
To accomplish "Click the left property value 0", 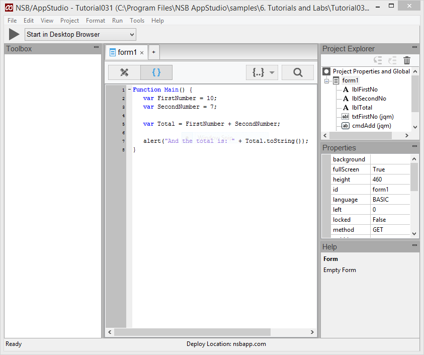I will (x=390, y=210).
